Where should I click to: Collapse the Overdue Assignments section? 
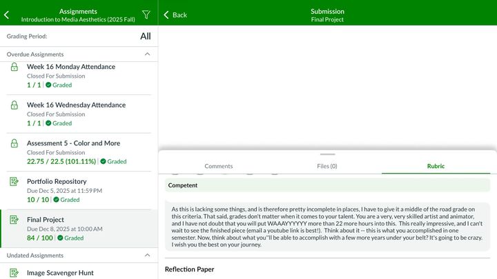coord(146,54)
